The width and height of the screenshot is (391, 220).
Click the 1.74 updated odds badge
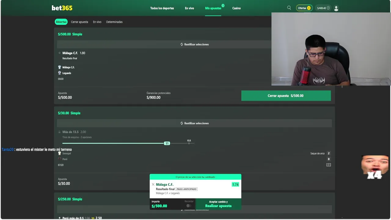pyautogui.click(x=235, y=185)
